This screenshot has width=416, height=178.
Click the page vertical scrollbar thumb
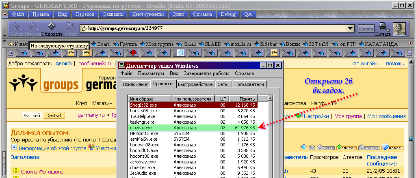coord(411,139)
